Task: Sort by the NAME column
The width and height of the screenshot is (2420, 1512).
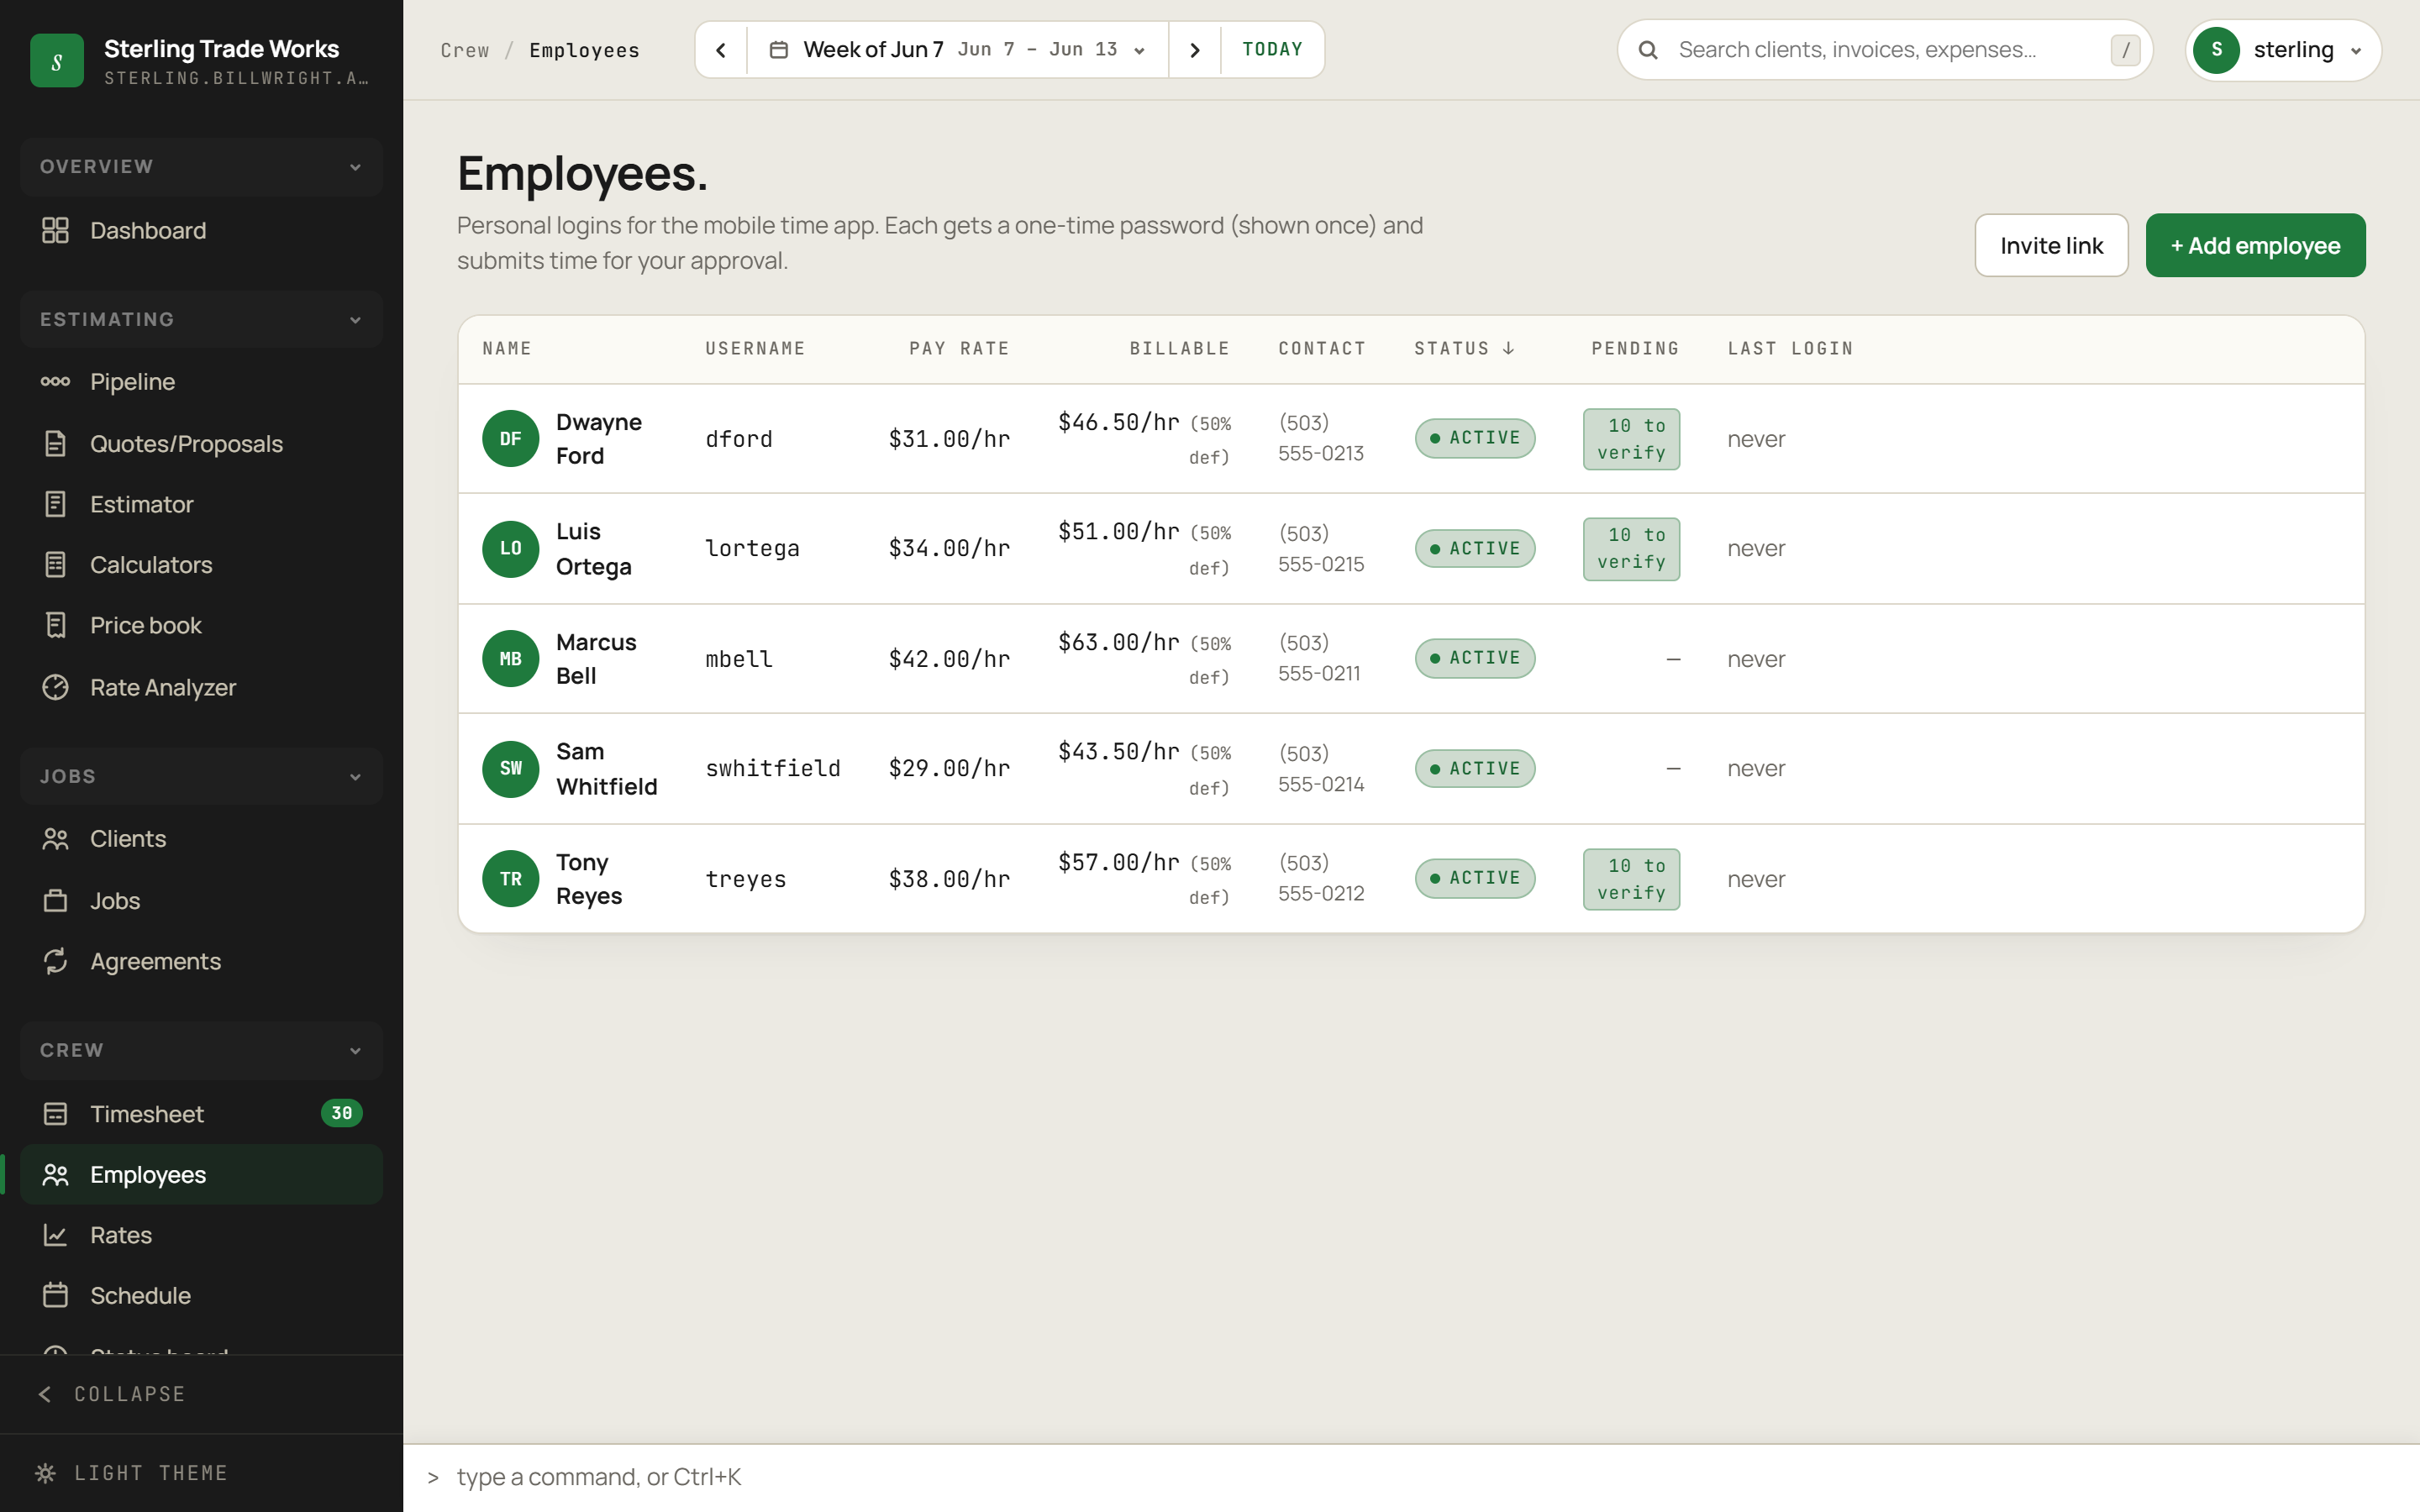Action: click(507, 348)
